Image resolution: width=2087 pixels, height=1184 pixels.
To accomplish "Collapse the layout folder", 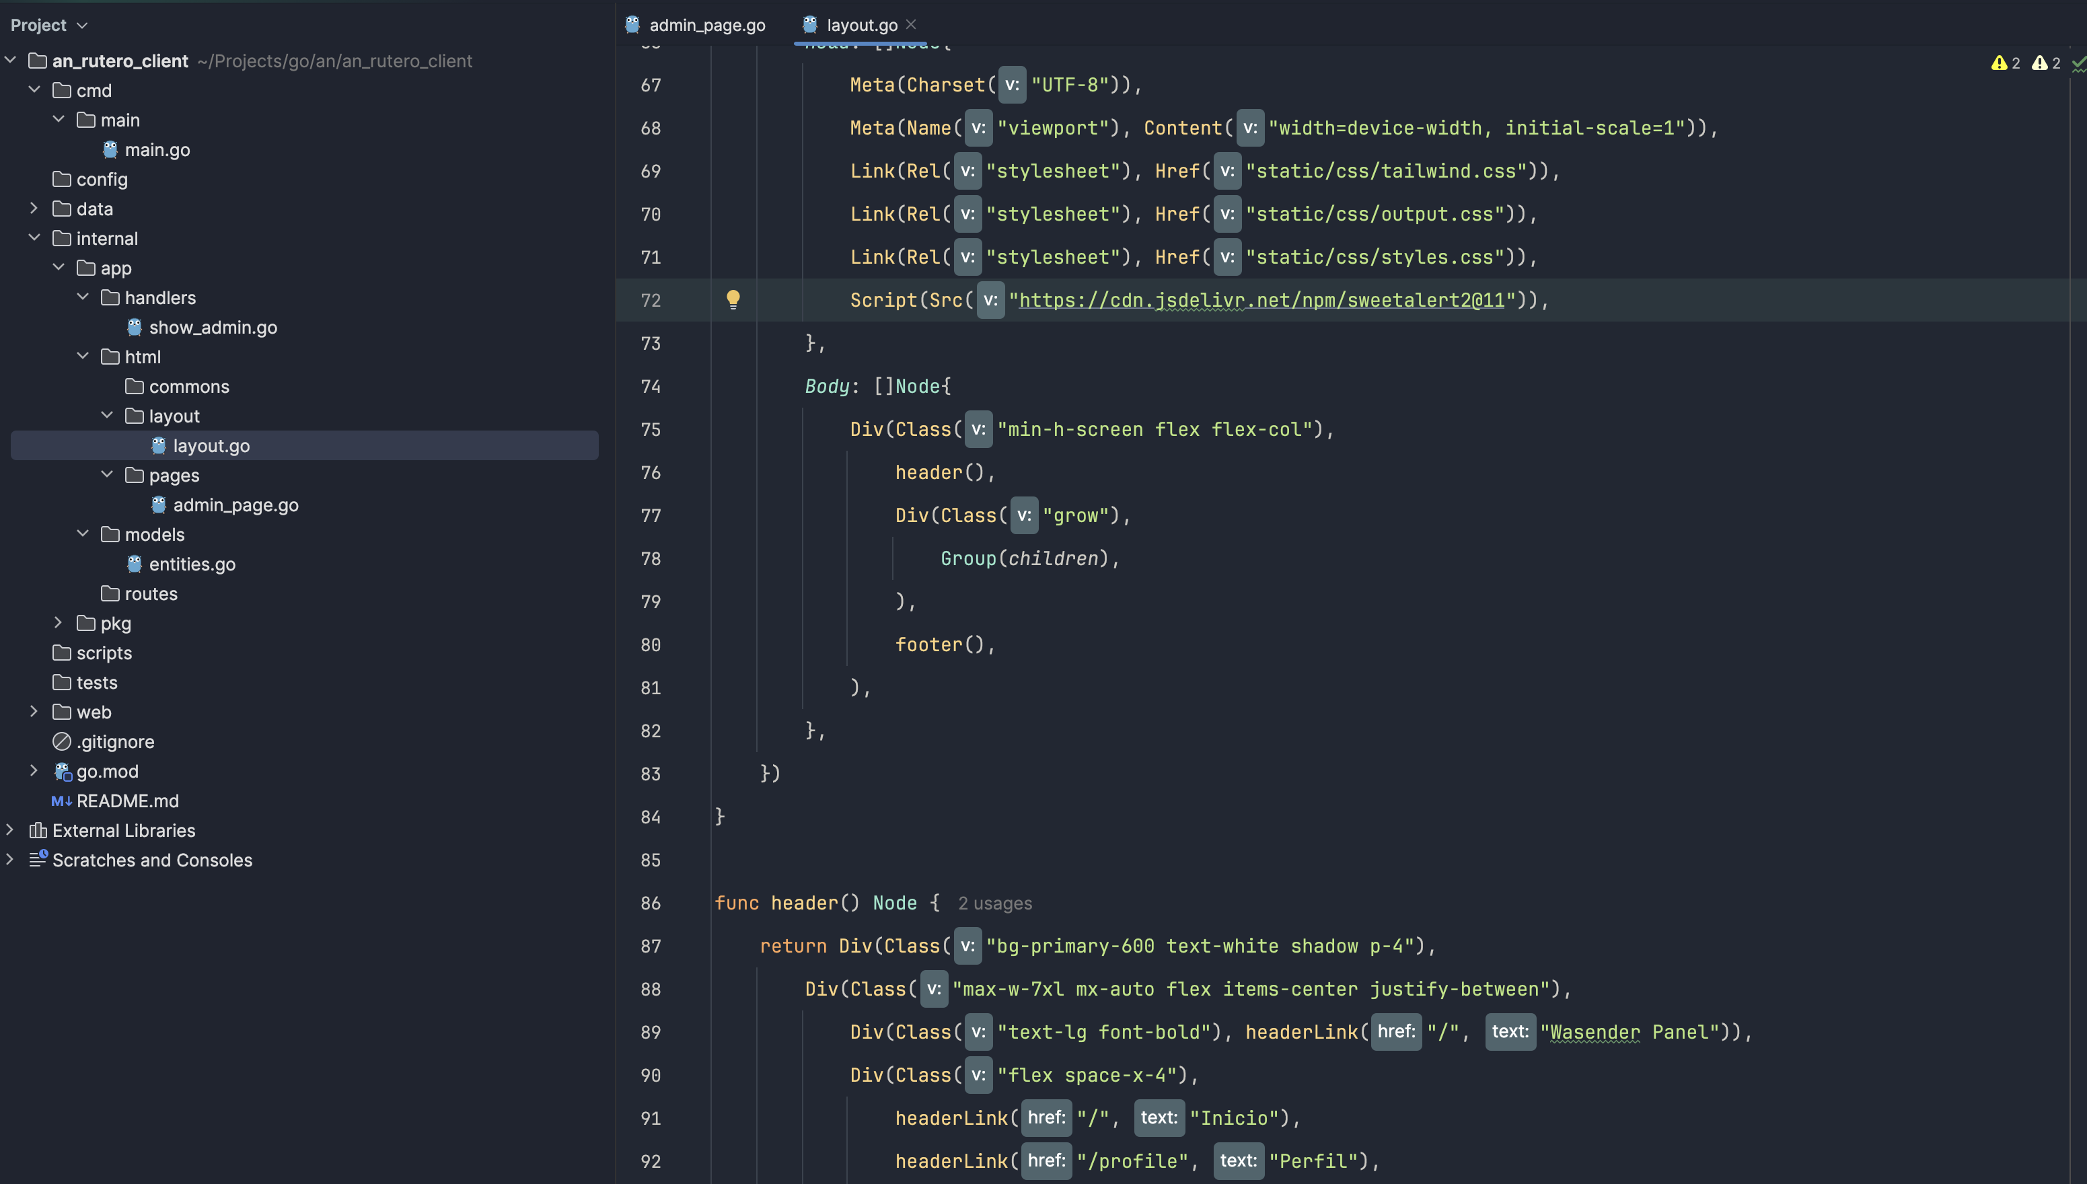I will [108, 416].
